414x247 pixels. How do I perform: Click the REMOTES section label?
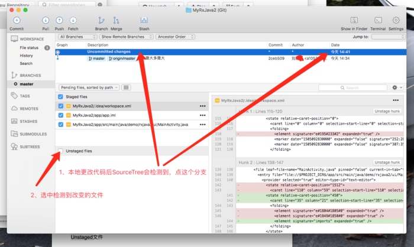point(29,109)
